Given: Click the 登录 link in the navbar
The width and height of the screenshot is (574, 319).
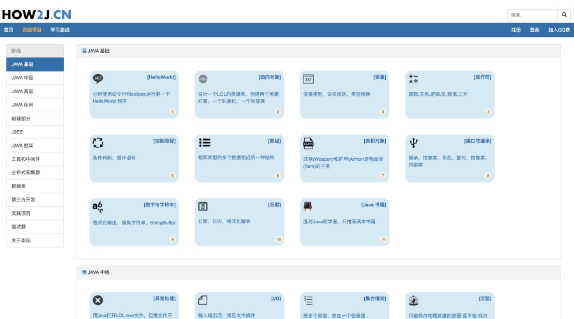Looking at the screenshot, I should 534,30.
